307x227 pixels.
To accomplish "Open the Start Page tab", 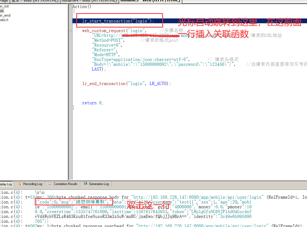I will click(x=4, y=1).
